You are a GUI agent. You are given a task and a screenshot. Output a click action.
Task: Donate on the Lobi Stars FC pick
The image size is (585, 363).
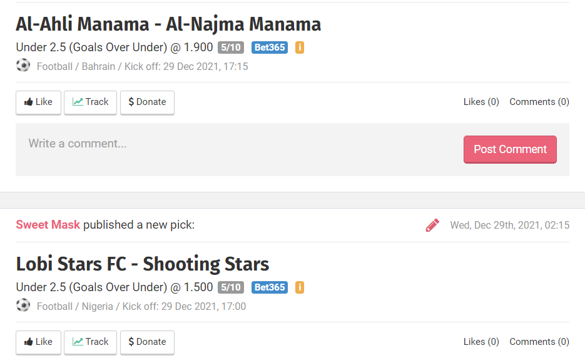pos(147,342)
